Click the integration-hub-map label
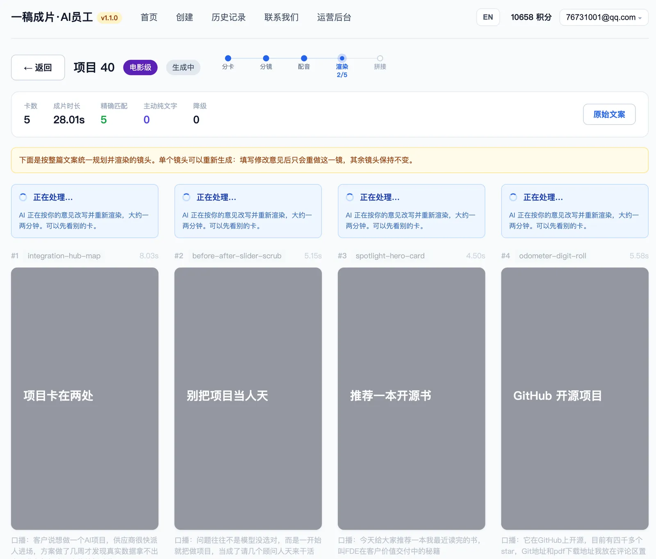 point(64,256)
